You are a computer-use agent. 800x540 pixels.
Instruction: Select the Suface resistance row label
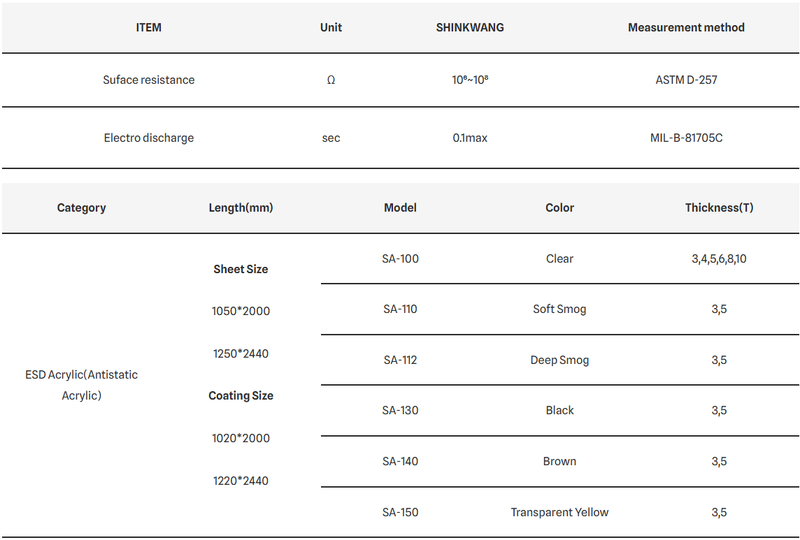[x=149, y=80]
